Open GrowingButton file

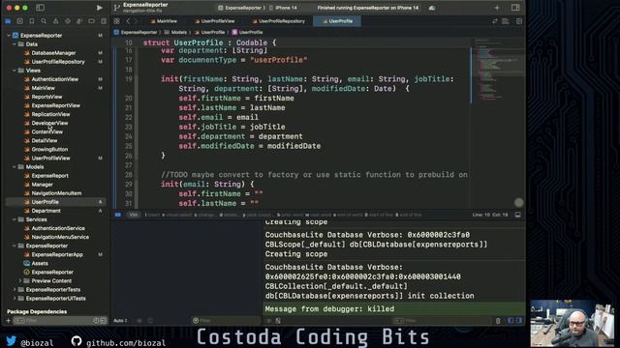49,150
